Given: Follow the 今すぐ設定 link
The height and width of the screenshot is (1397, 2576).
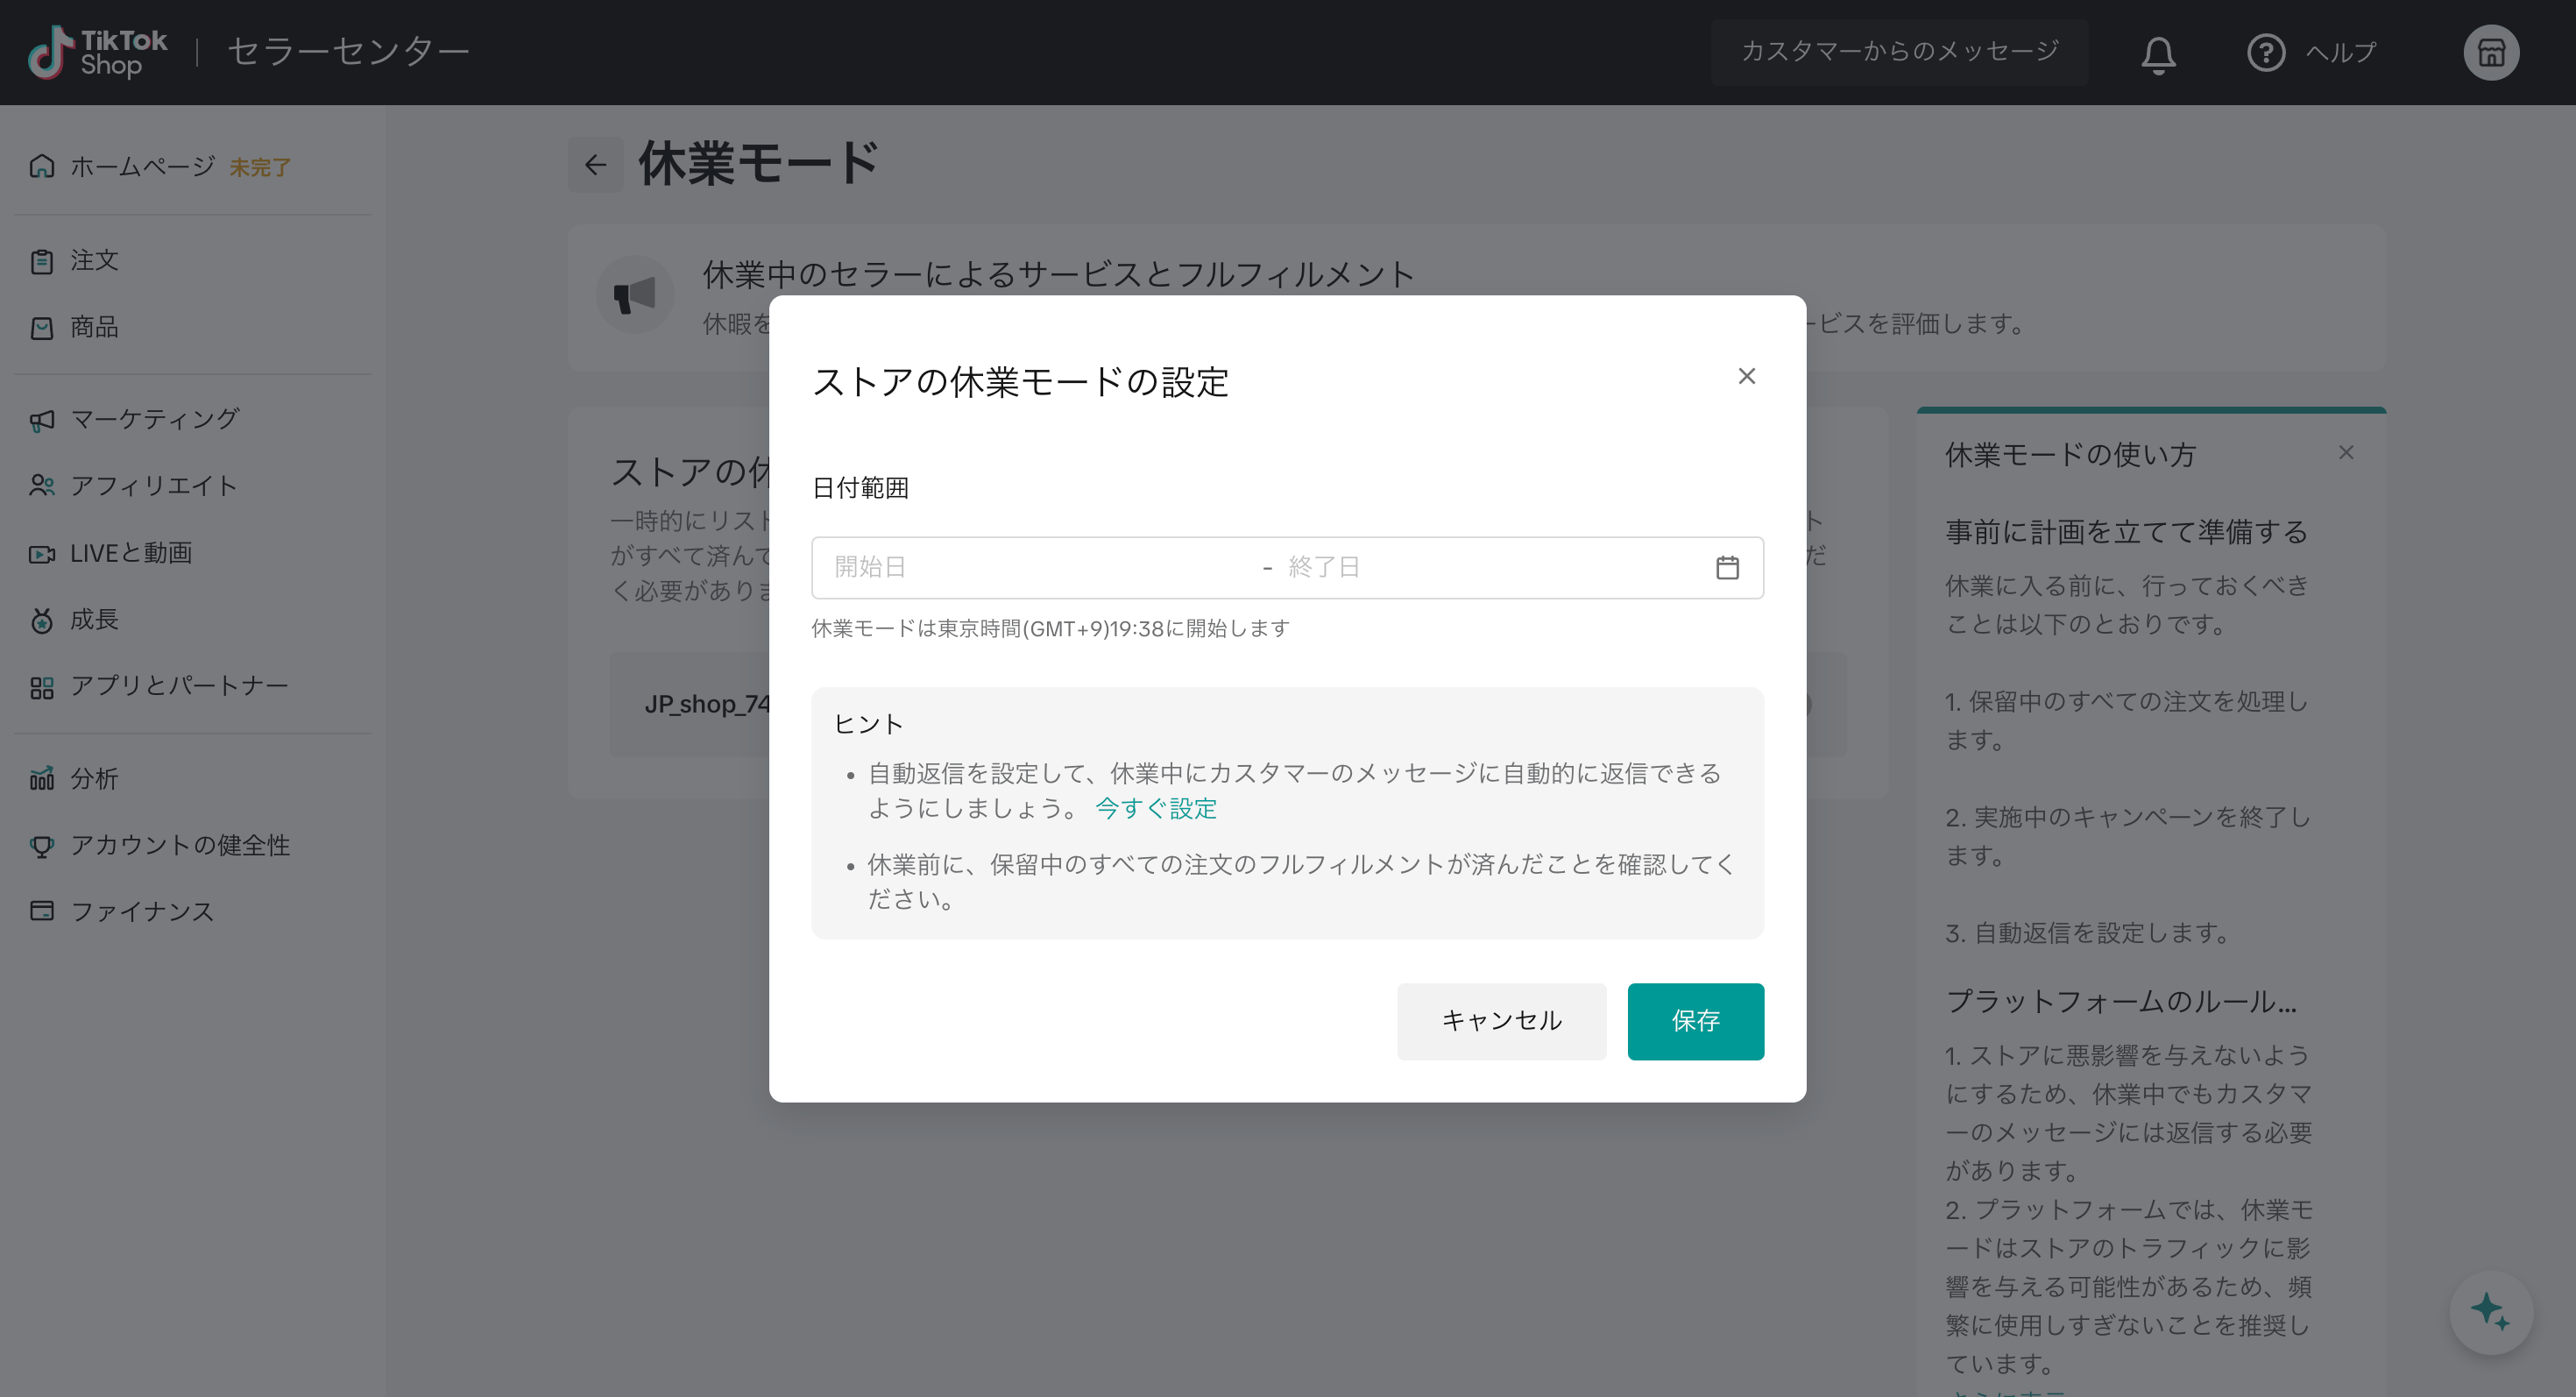Looking at the screenshot, I should [1156, 809].
